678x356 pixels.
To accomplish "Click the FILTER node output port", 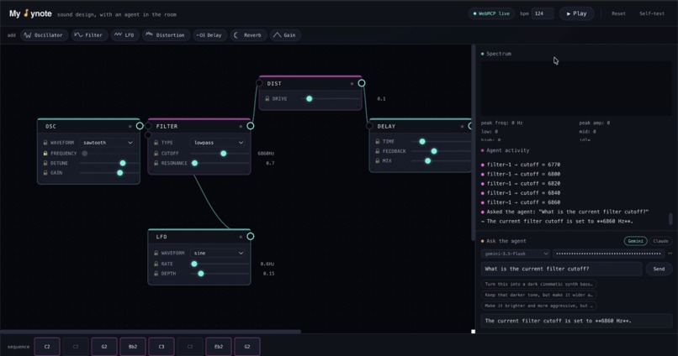I will [251, 126].
